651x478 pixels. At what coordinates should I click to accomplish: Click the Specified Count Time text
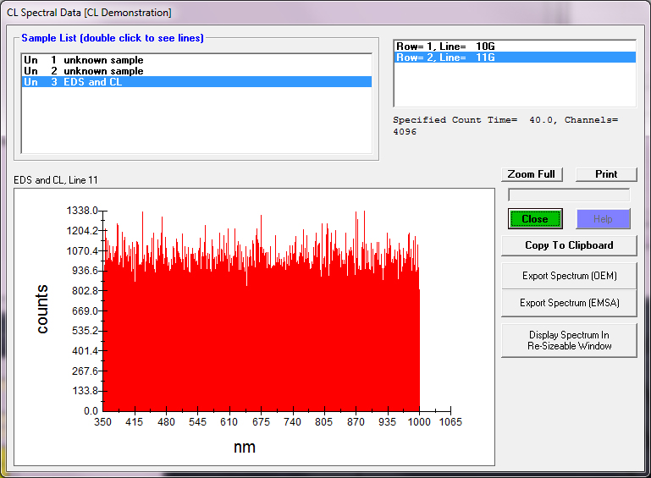(x=505, y=120)
